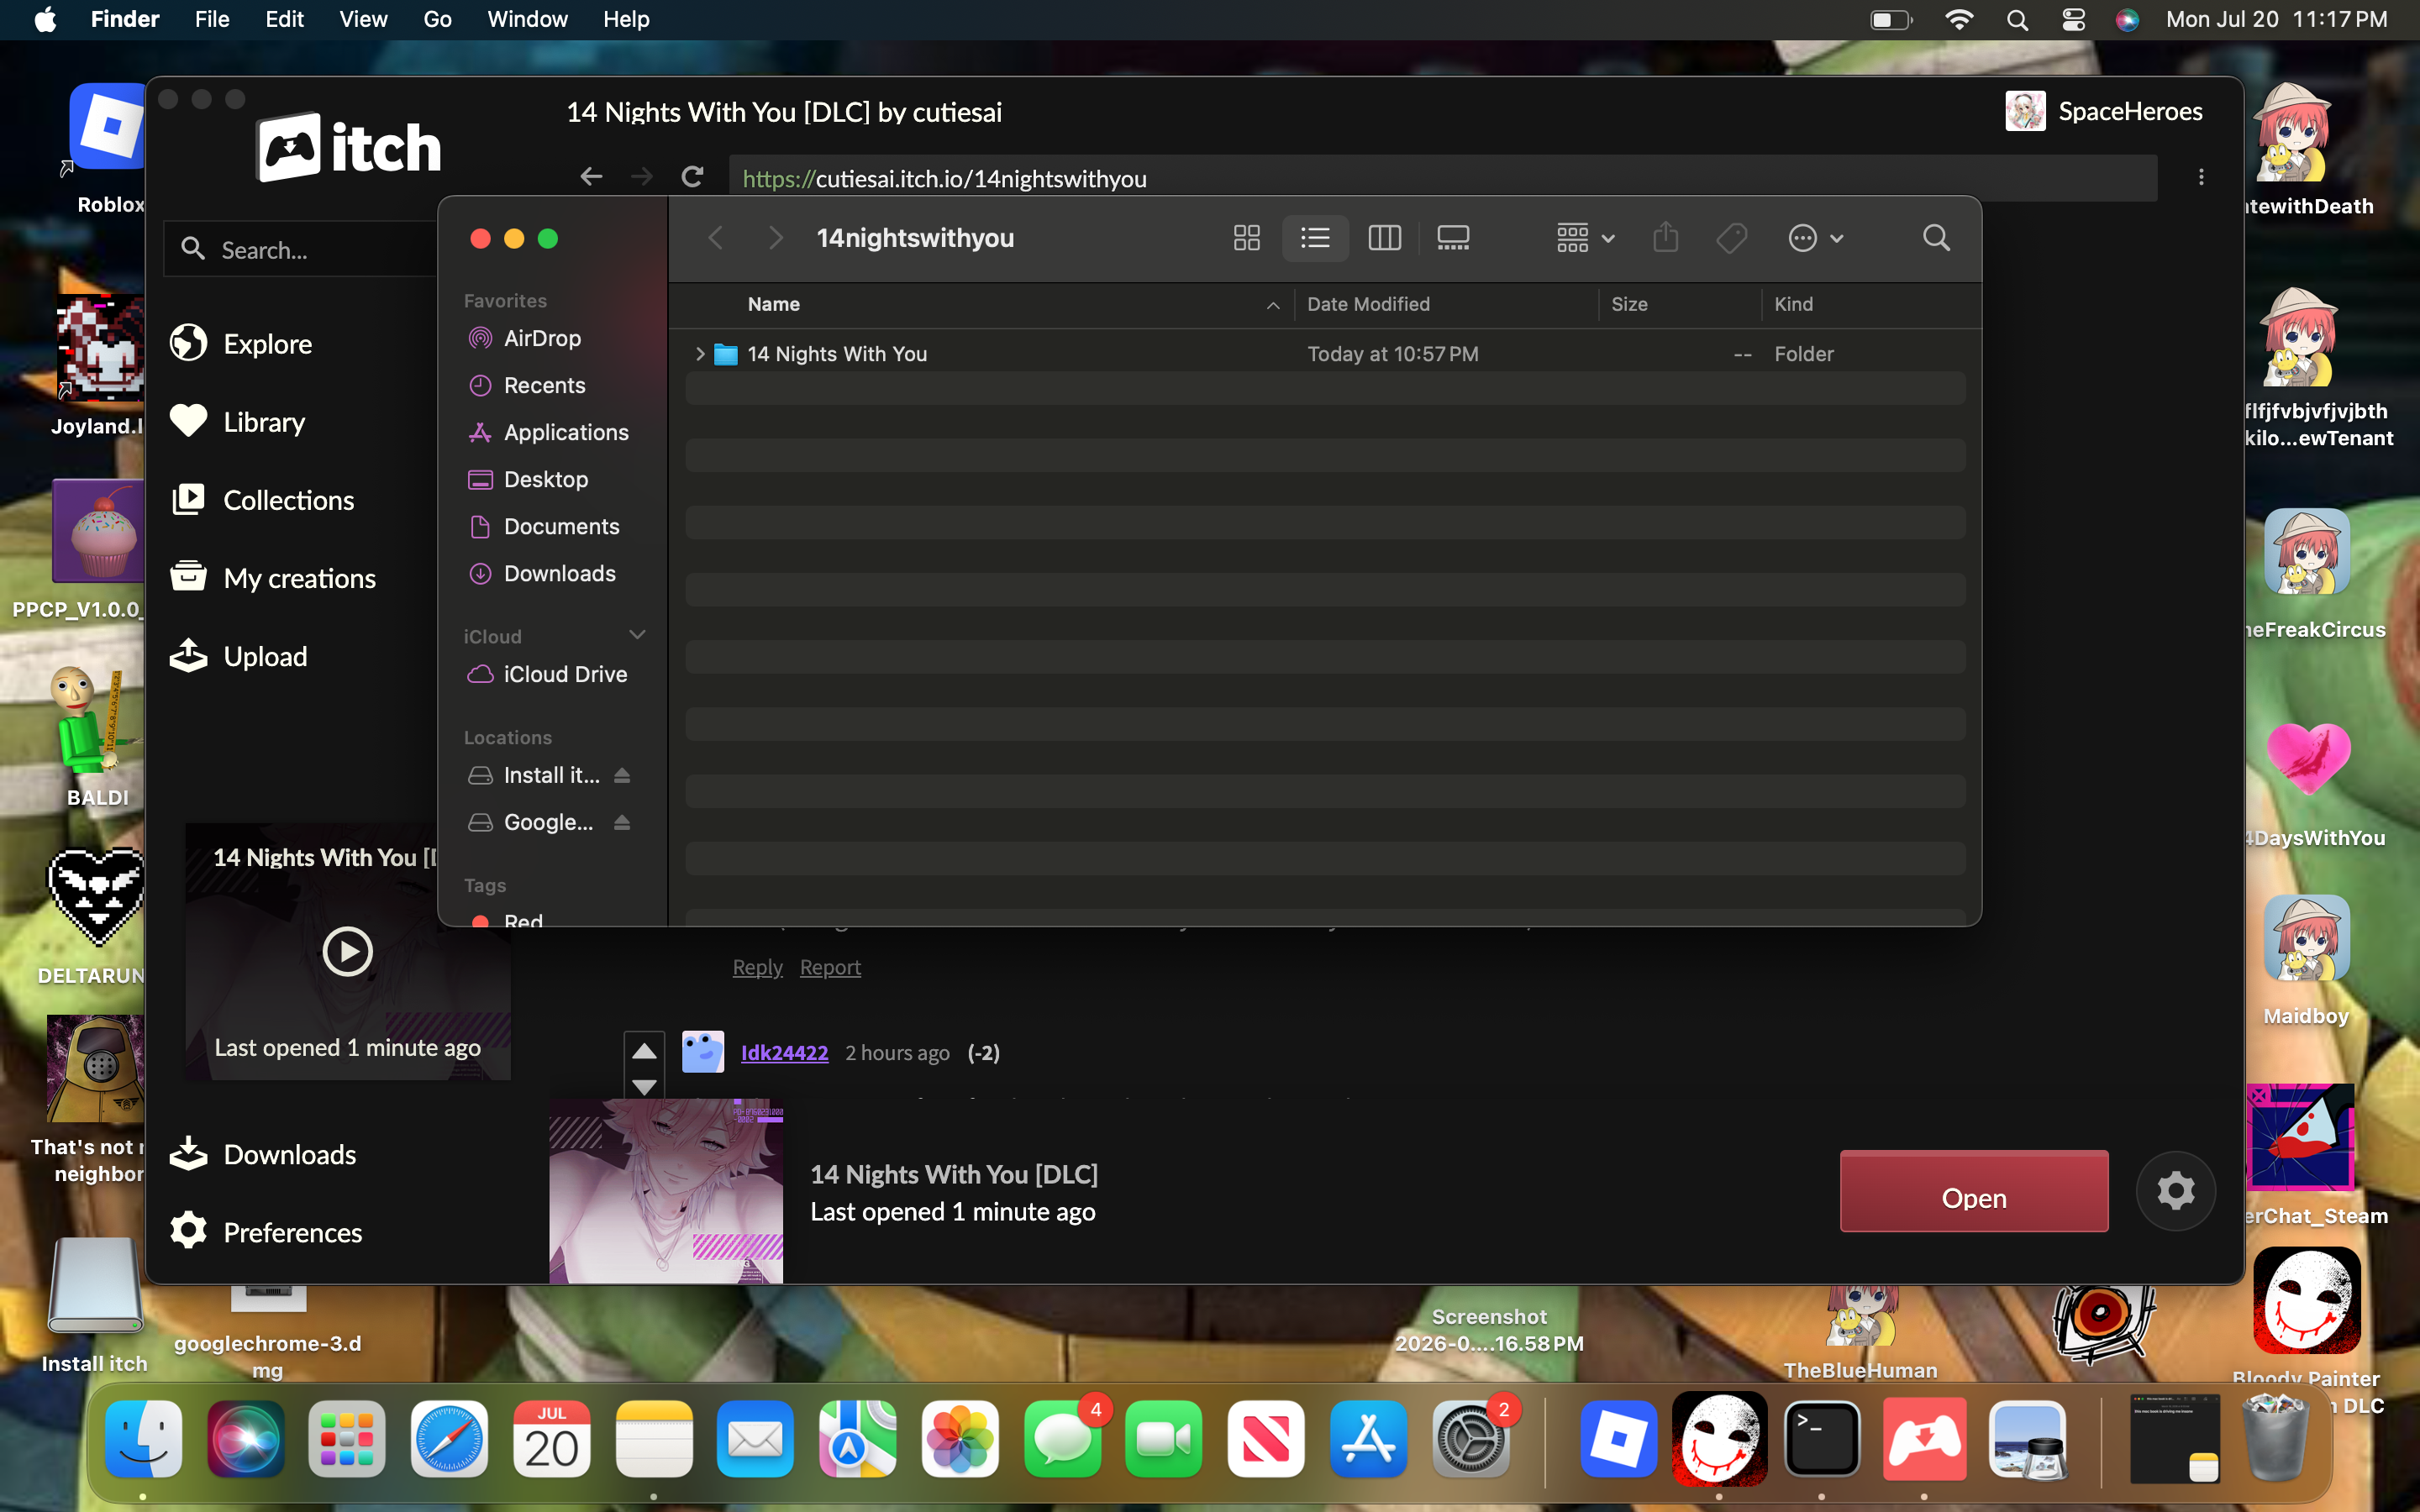Screen dimensions: 2420x1512
Task: Click the red Open button
Action: point(1974,1190)
